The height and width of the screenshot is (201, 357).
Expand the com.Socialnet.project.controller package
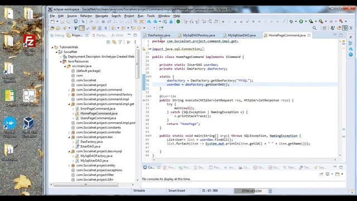click(69, 132)
